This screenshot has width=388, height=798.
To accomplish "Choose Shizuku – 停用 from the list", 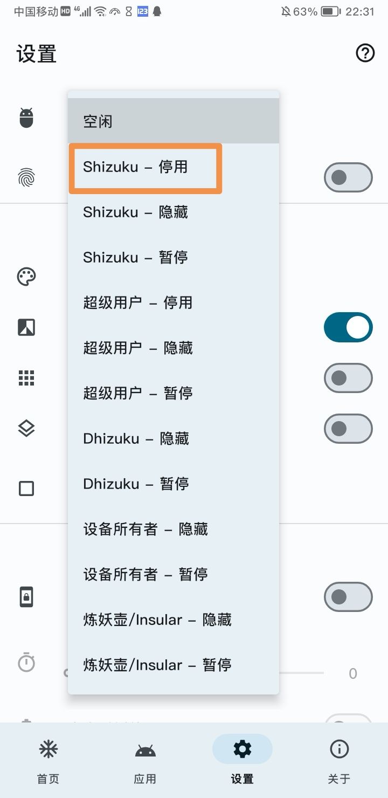I will 145,167.
